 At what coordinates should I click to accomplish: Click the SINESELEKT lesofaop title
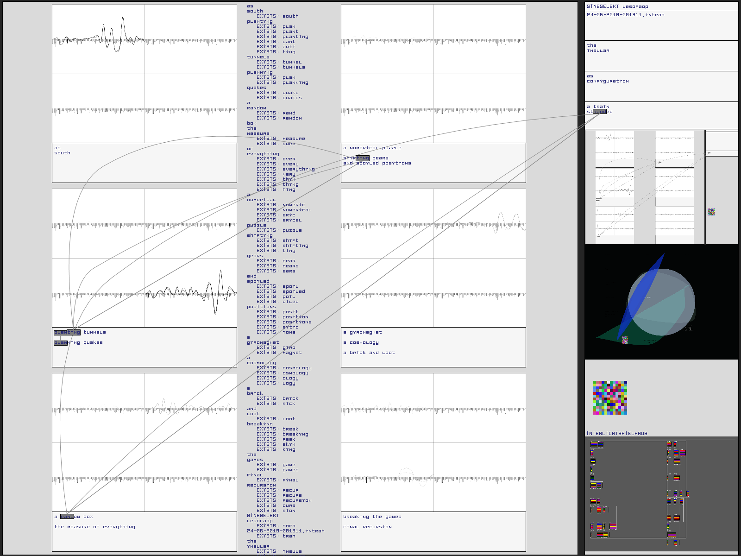[x=617, y=6]
